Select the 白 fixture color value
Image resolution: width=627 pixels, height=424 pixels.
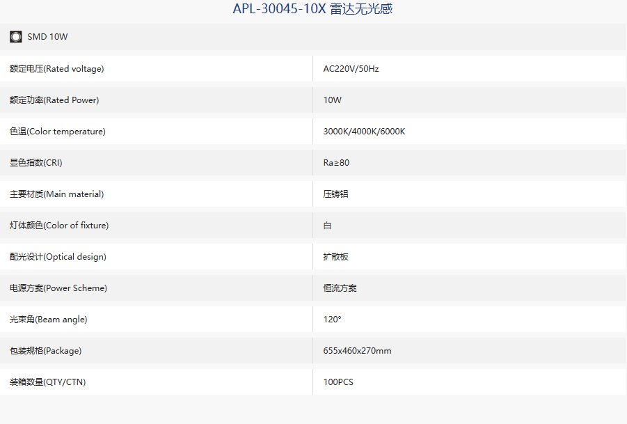pyautogui.click(x=327, y=225)
